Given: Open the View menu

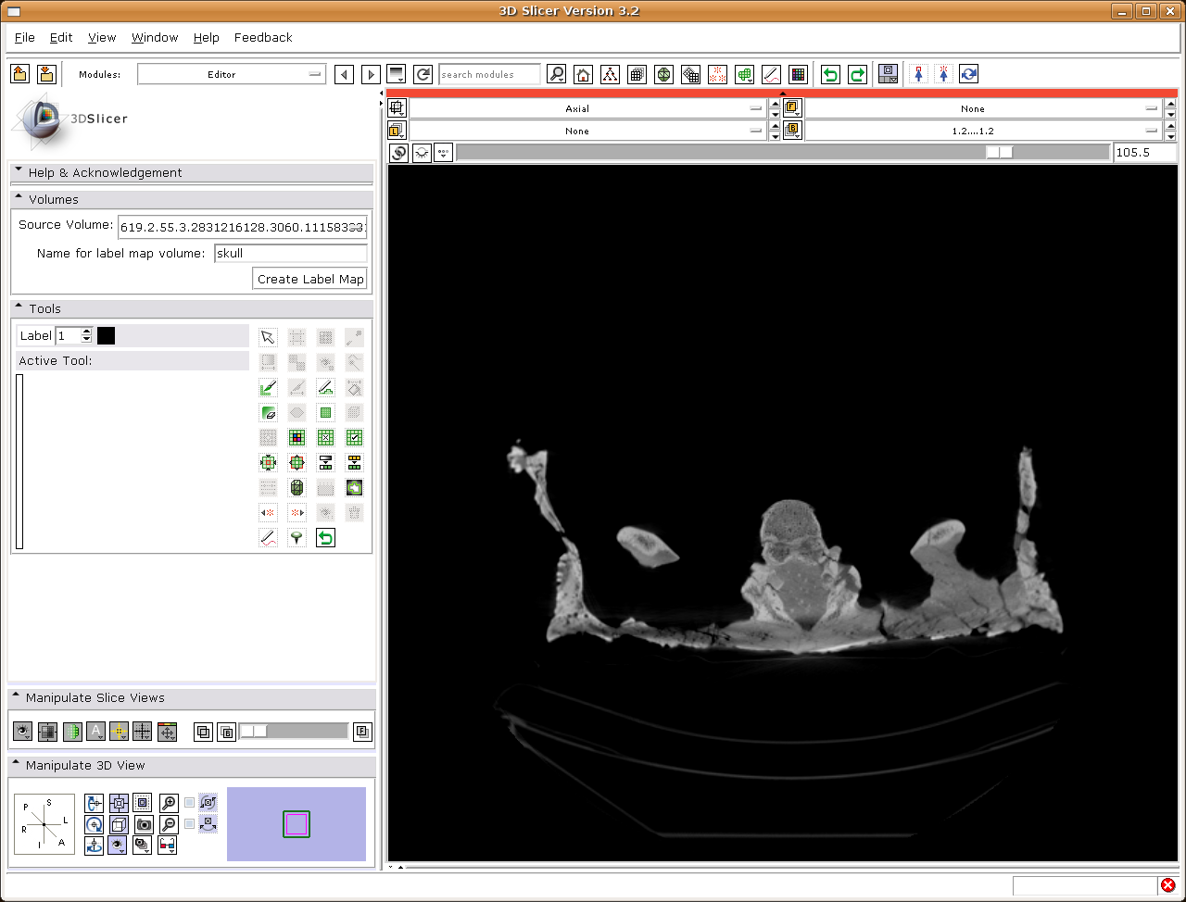Looking at the screenshot, I should (102, 37).
